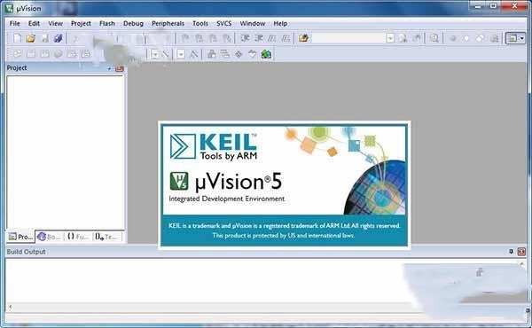Viewport: 532px width, 328px height.
Task: Click the Open file folder icon
Action: (x=30, y=38)
